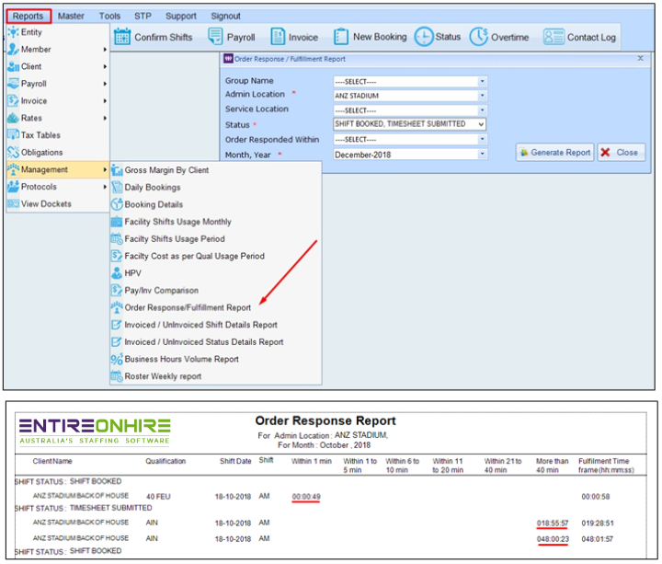Viewport: 662px width, 564px height.
Task: Click the 019:28:51 fulfilment time value
Action: point(598,523)
